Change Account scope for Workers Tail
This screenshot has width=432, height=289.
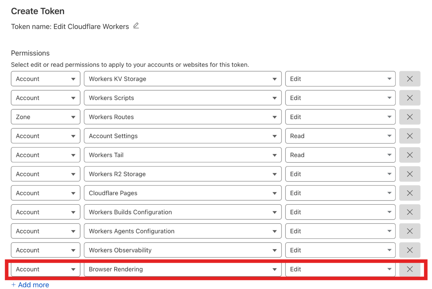point(46,155)
